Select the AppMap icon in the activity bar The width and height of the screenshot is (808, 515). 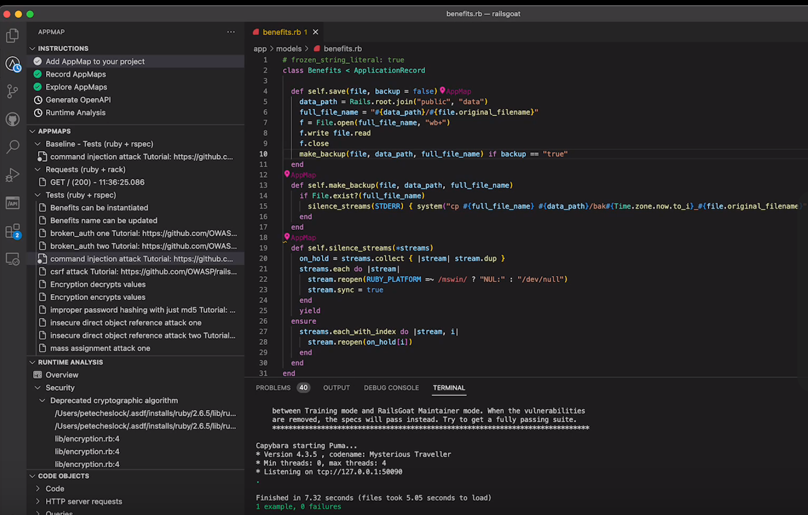[12, 64]
